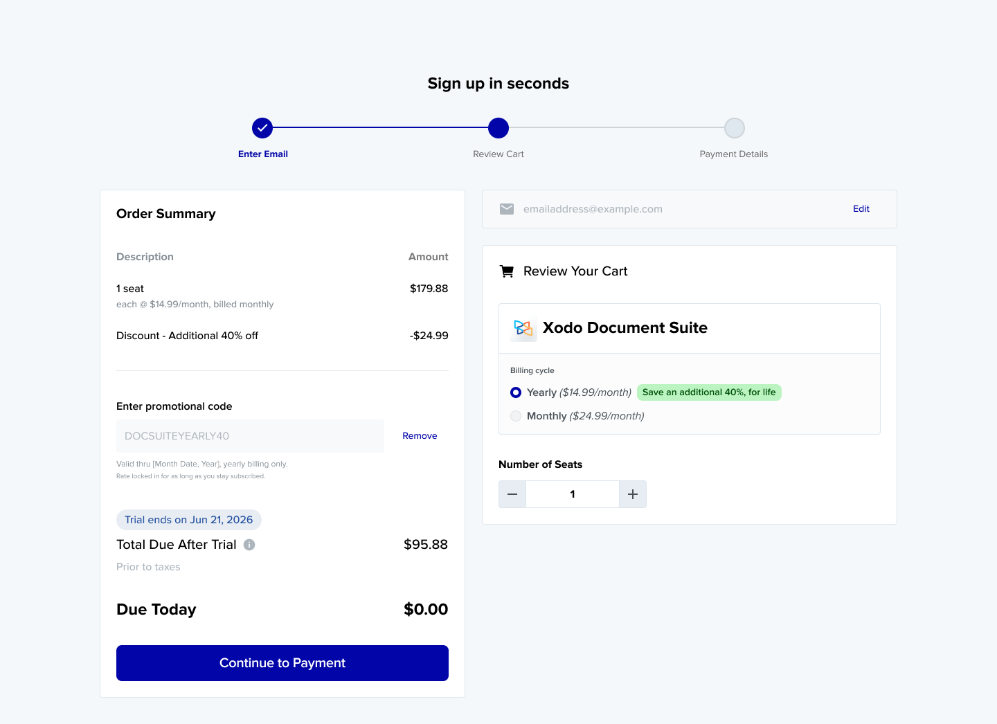Click the 'Valid thru' promo terms text
Image resolution: width=997 pixels, height=724 pixels.
coord(202,464)
